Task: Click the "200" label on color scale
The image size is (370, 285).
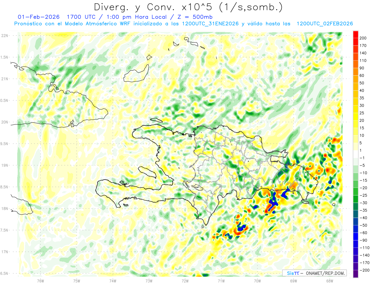Action: tap(363, 38)
